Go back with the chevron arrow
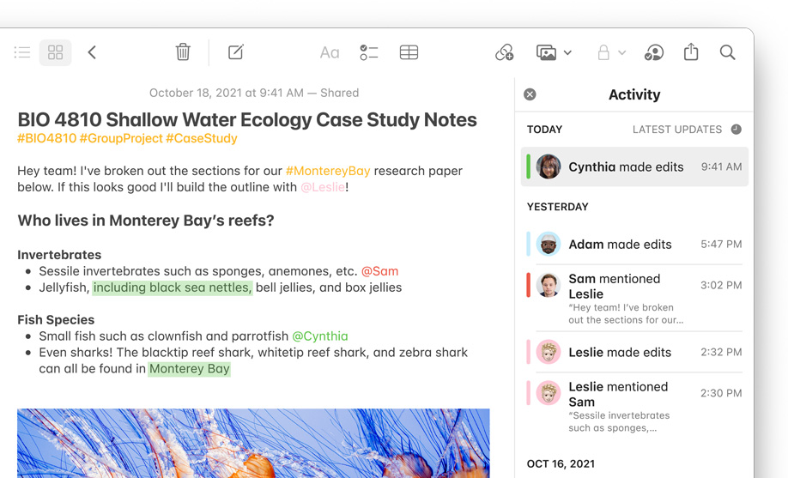 point(92,53)
